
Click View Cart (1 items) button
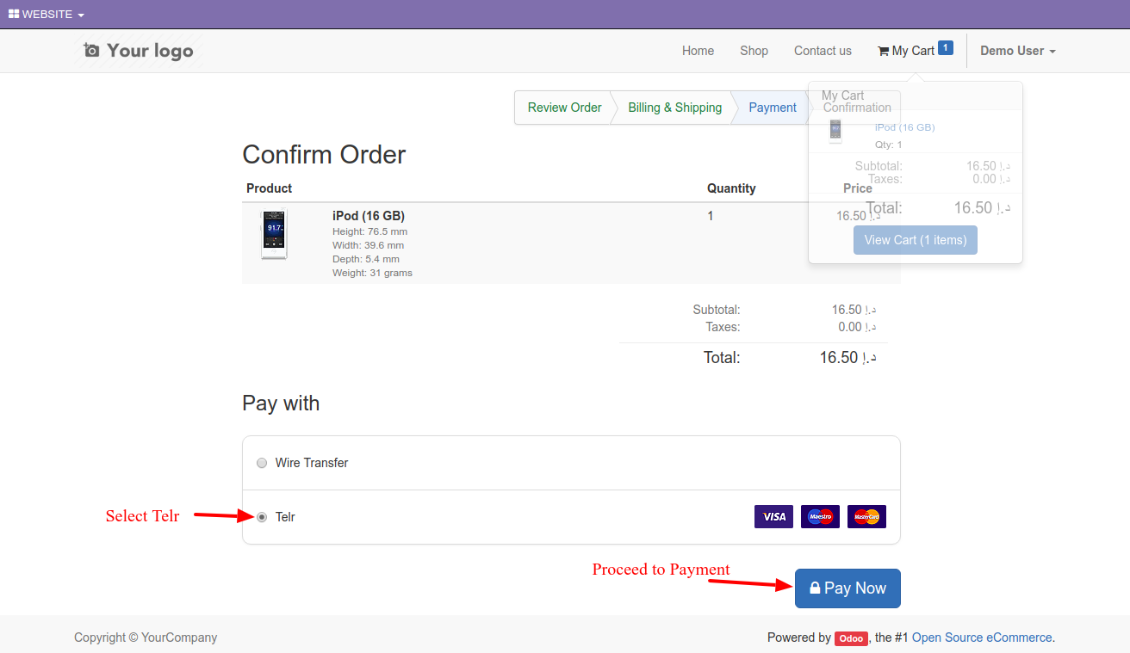[x=916, y=240]
